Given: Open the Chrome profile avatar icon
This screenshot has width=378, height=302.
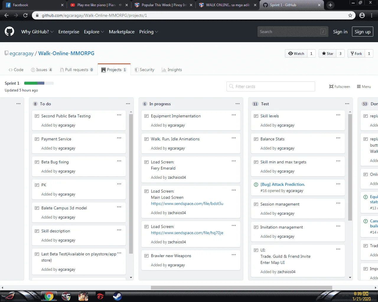Looking at the screenshot, I should [362, 15].
